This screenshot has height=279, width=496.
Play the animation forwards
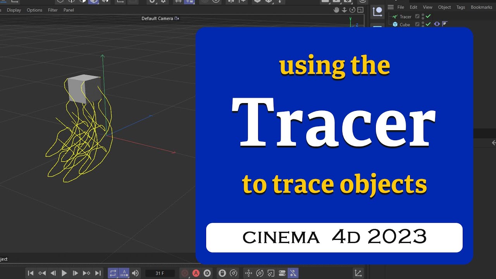click(64, 273)
